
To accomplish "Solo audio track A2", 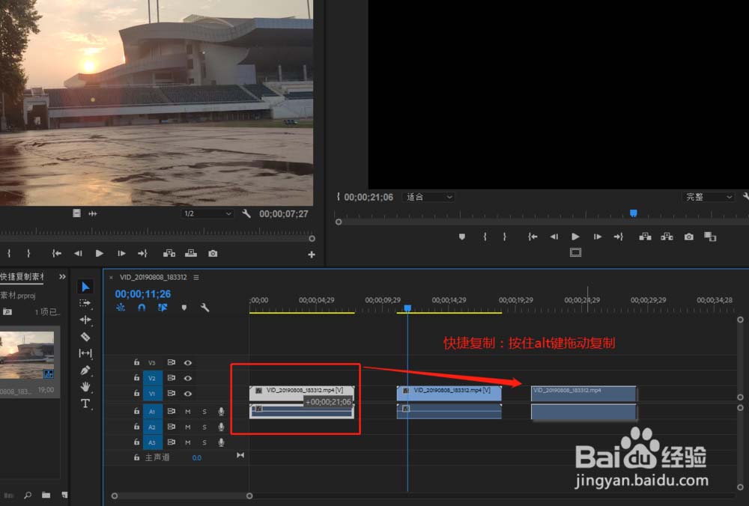I will 204,427.
